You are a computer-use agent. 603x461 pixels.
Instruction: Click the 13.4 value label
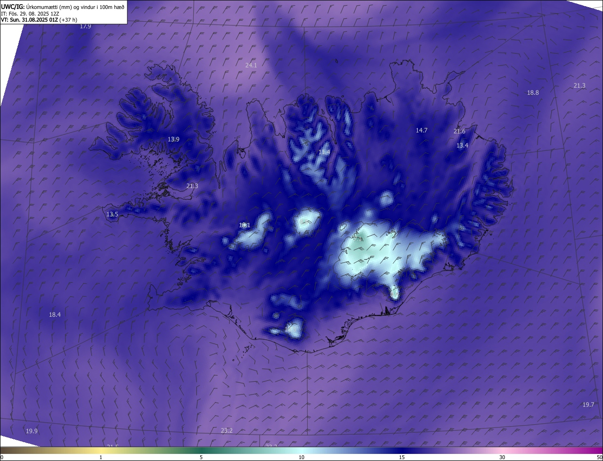462,145
